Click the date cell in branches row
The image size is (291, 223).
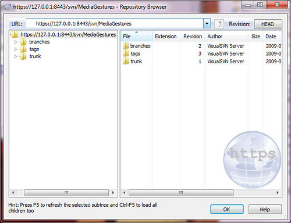(274, 46)
